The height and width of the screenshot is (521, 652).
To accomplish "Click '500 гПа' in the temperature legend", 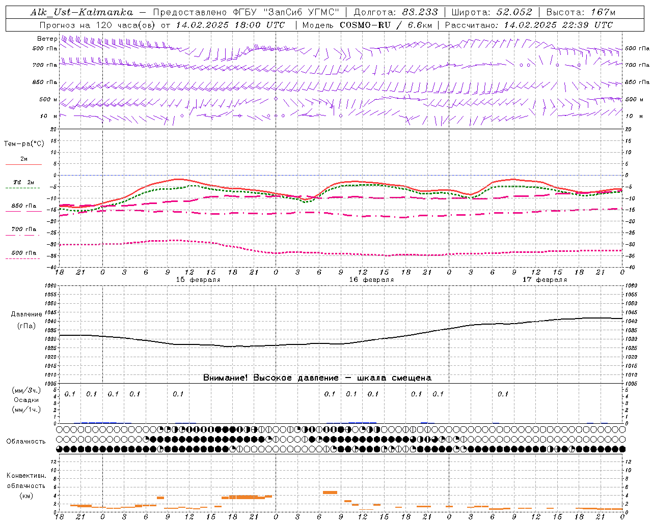I will [x=24, y=253].
